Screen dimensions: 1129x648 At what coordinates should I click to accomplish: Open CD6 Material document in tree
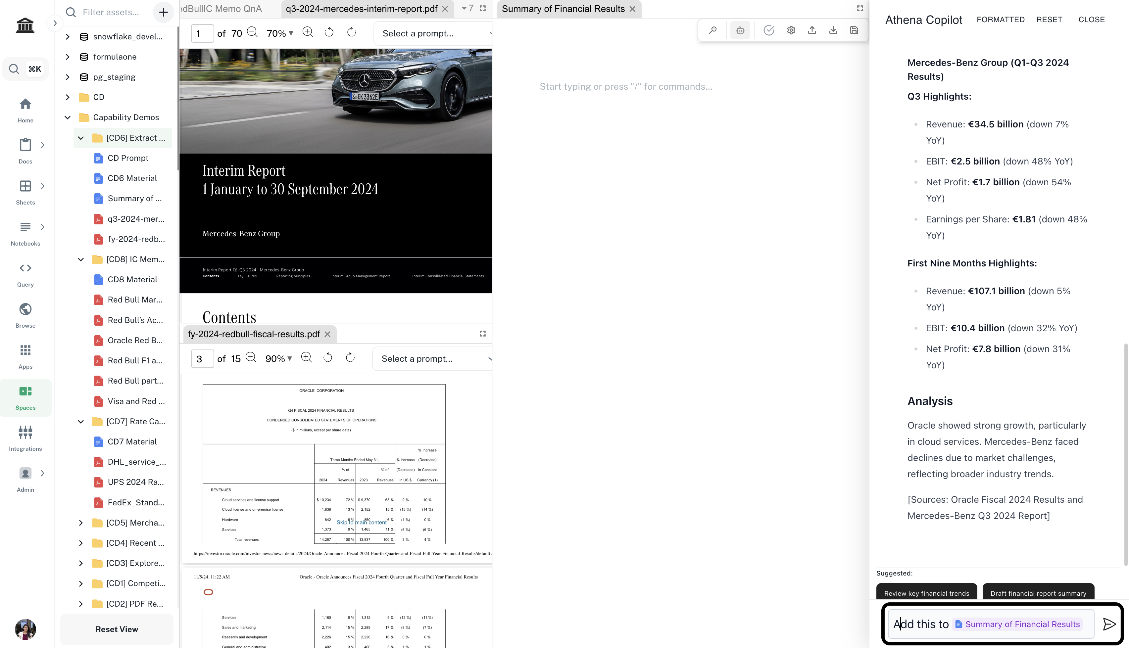click(x=132, y=178)
